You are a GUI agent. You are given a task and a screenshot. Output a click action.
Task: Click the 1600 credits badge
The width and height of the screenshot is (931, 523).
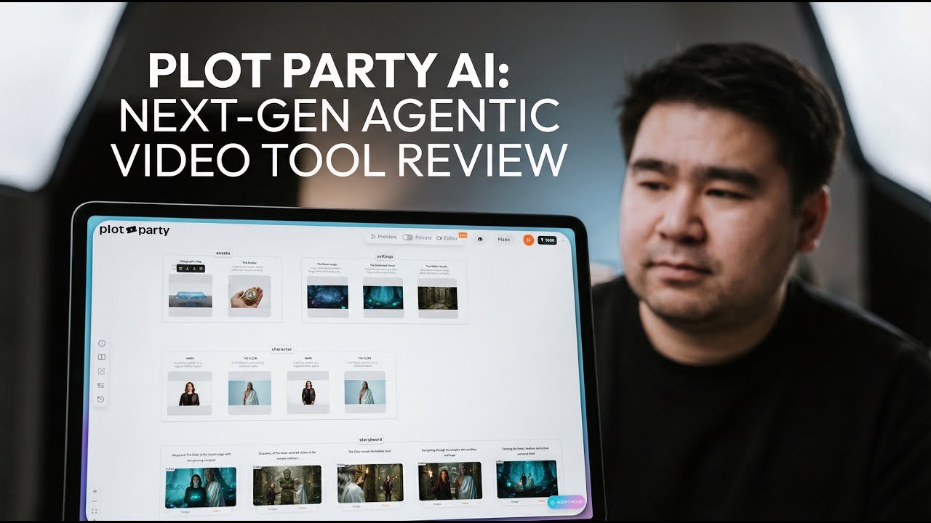(547, 240)
